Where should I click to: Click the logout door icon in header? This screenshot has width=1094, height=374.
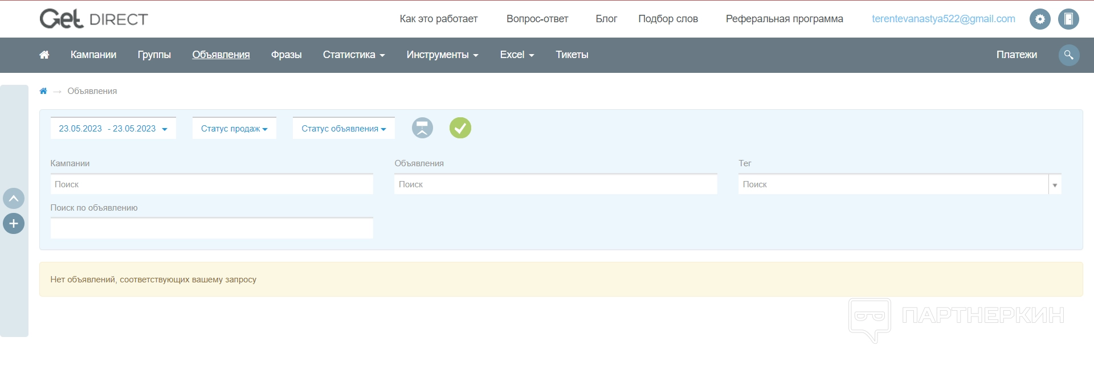click(1068, 19)
